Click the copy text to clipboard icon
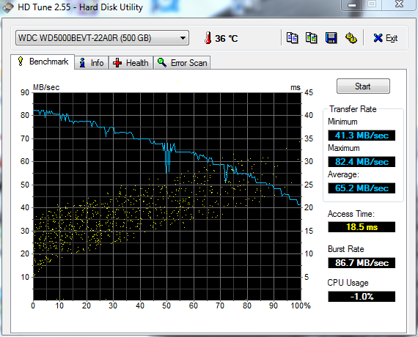The height and width of the screenshot is (337, 418). pos(292,38)
